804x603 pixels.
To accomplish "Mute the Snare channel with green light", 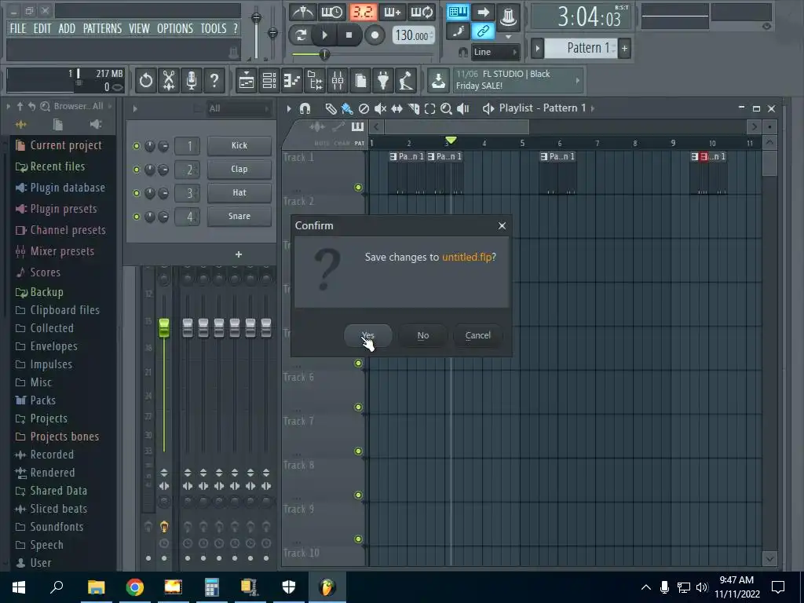I will [x=137, y=217].
